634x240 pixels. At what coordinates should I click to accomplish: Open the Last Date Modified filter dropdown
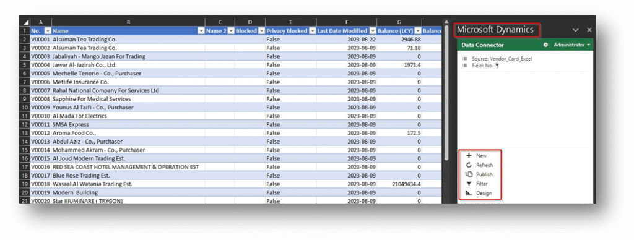(372, 31)
